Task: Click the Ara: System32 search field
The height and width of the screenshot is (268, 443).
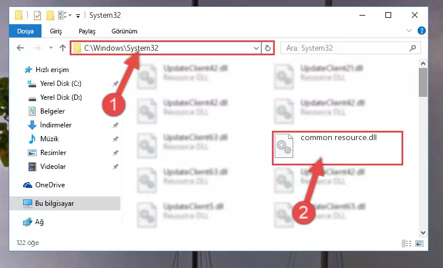Action: click(347, 48)
